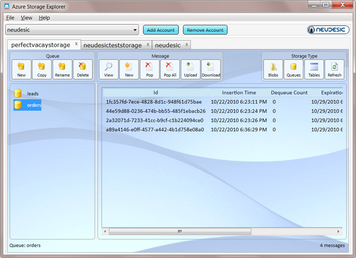Switch storage type to Blobs
Viewport: 356px width, 258px height.
point(273,69)
